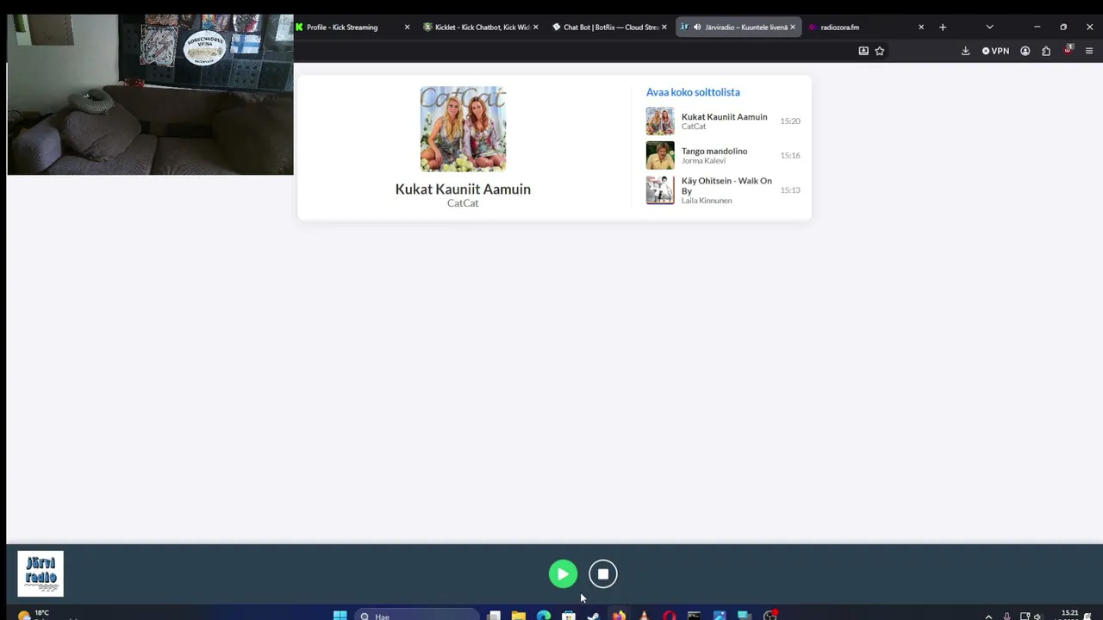Click the install/reader icon in the address bar
1103x620 pixels.
point(863,51)
